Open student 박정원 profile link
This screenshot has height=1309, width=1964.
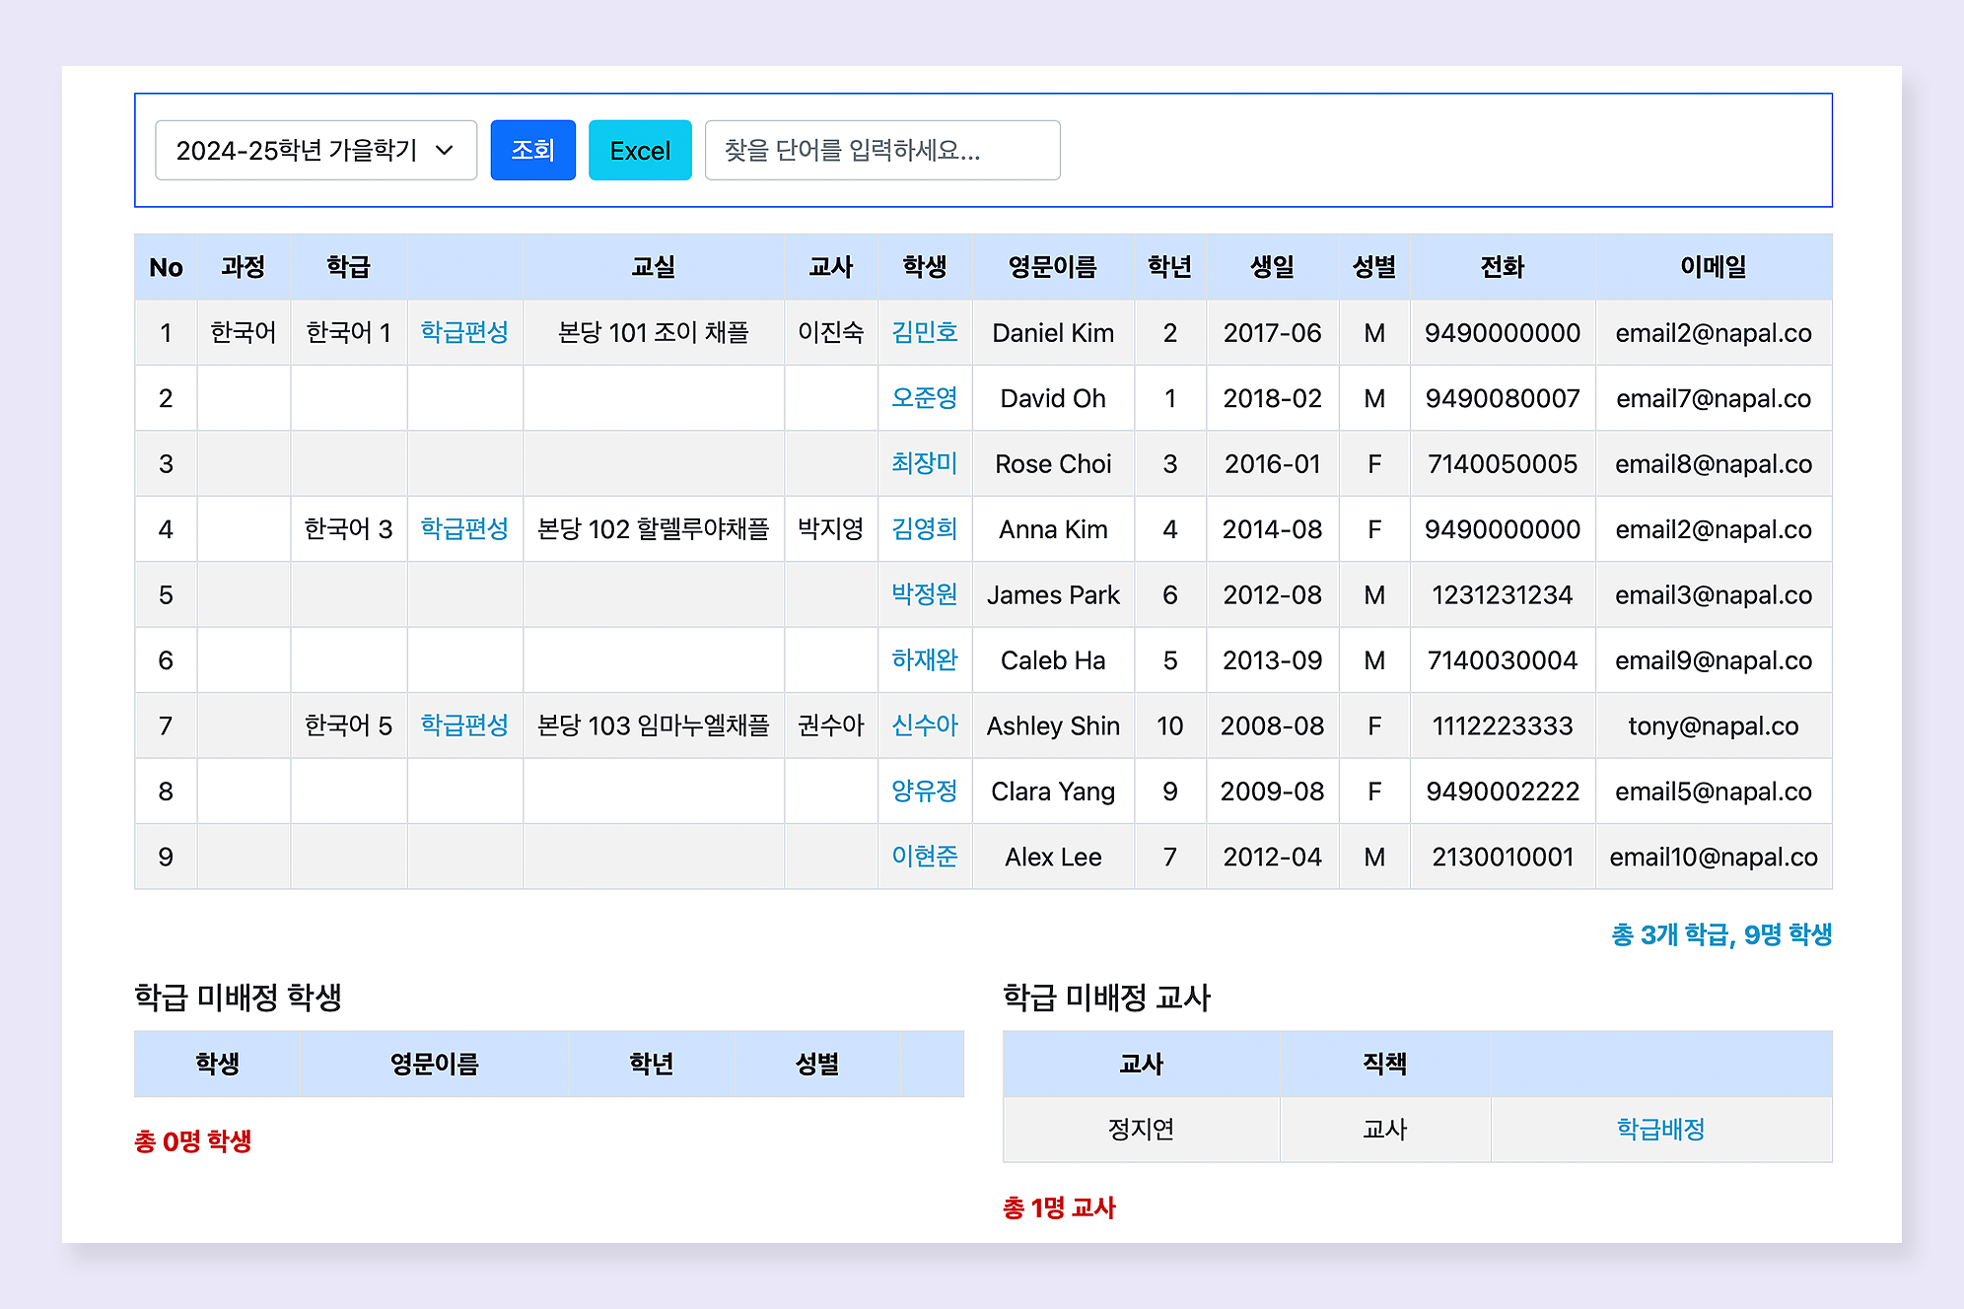pyautogui.click(x=925, y=593)
